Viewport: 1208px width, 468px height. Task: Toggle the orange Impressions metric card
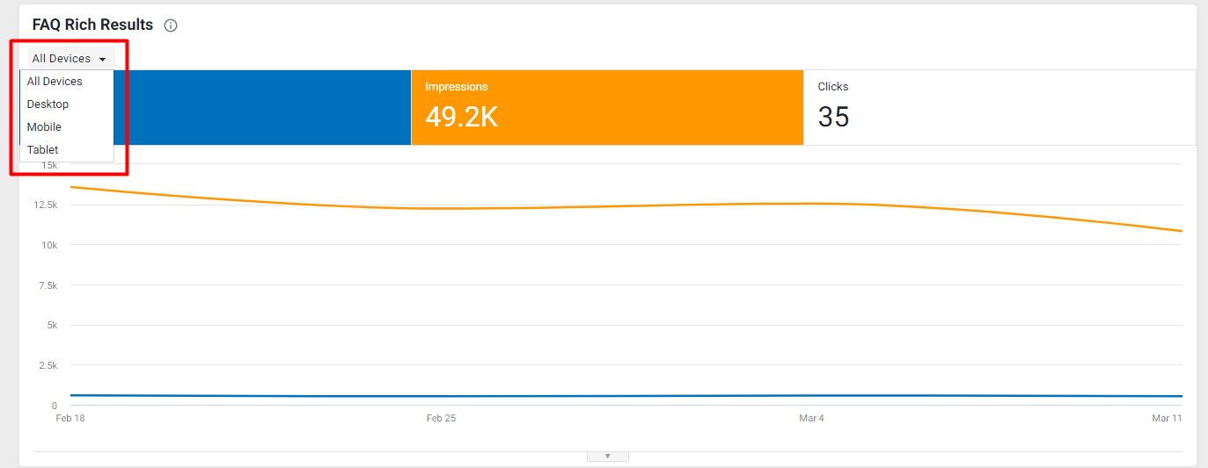(x=607, y=107)
